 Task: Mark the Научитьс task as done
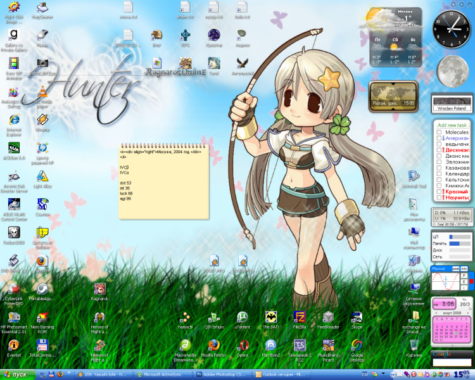tap(439, 197)
